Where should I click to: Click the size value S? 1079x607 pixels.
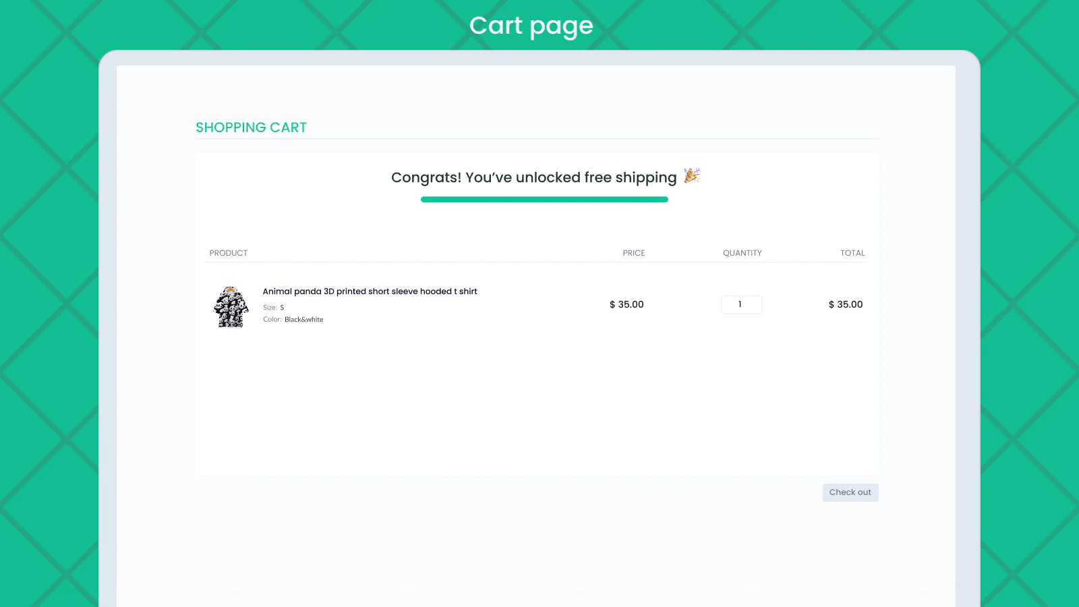[283, 308]
